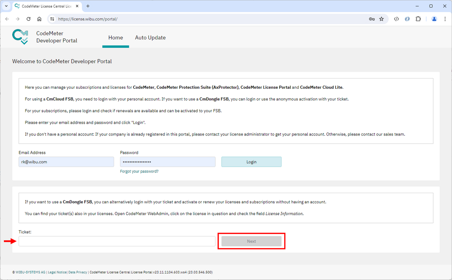Click into the Ticket input field

pyautogui.click(x=117, y=241)
